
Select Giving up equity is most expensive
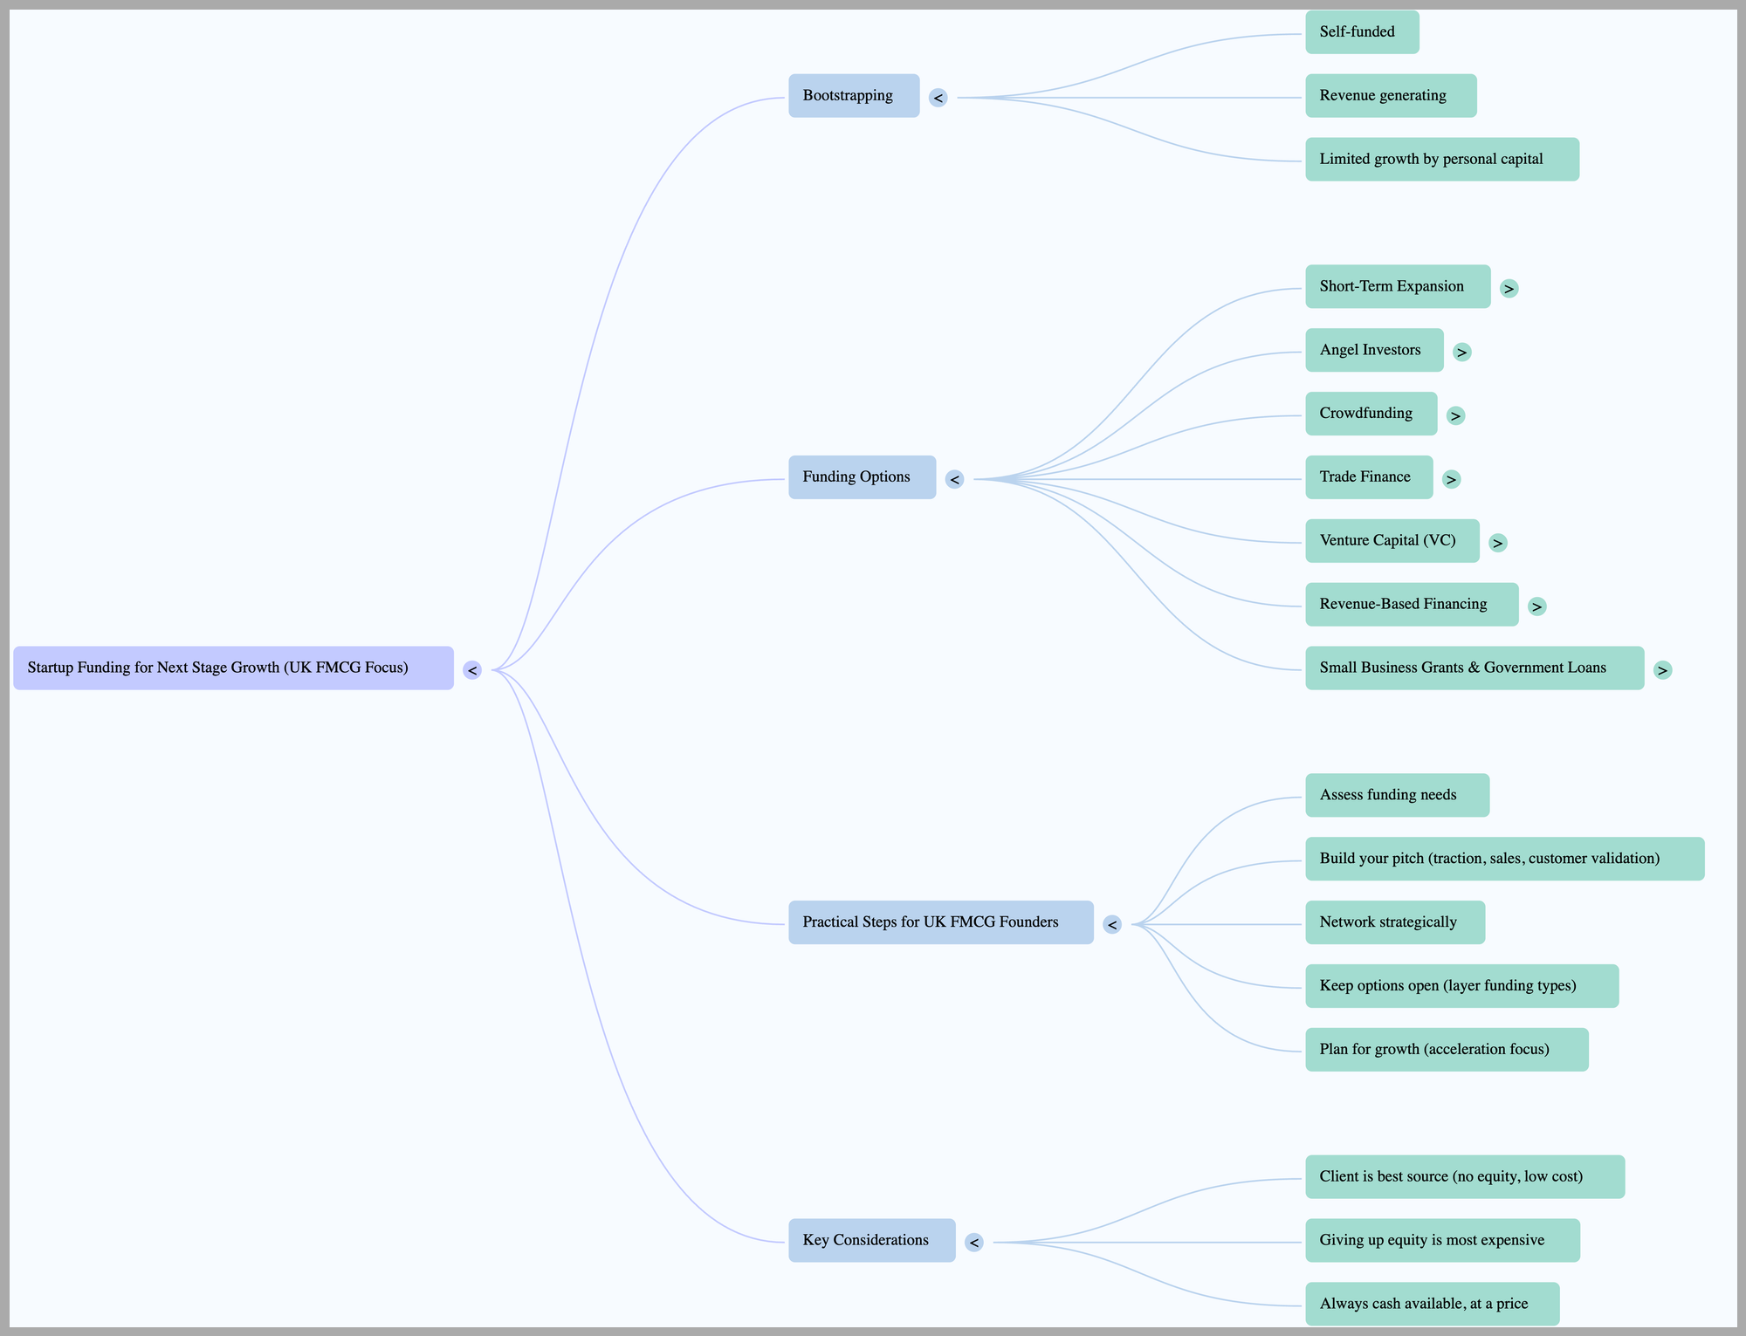tap(1442, 1240)
